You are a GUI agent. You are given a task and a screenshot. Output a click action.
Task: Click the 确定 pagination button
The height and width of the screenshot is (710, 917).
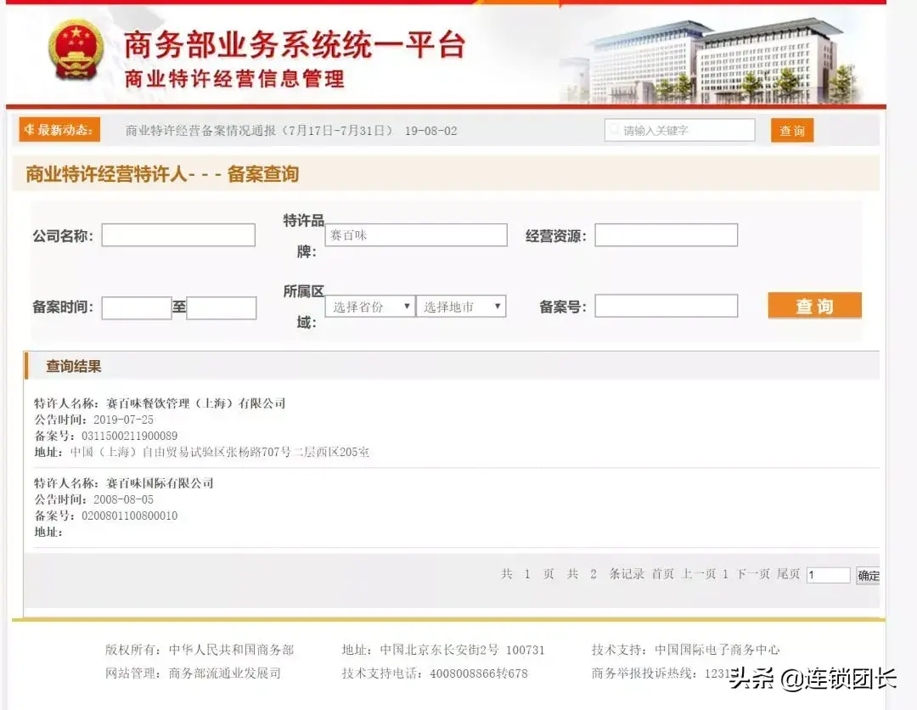[x=868, y=576]
